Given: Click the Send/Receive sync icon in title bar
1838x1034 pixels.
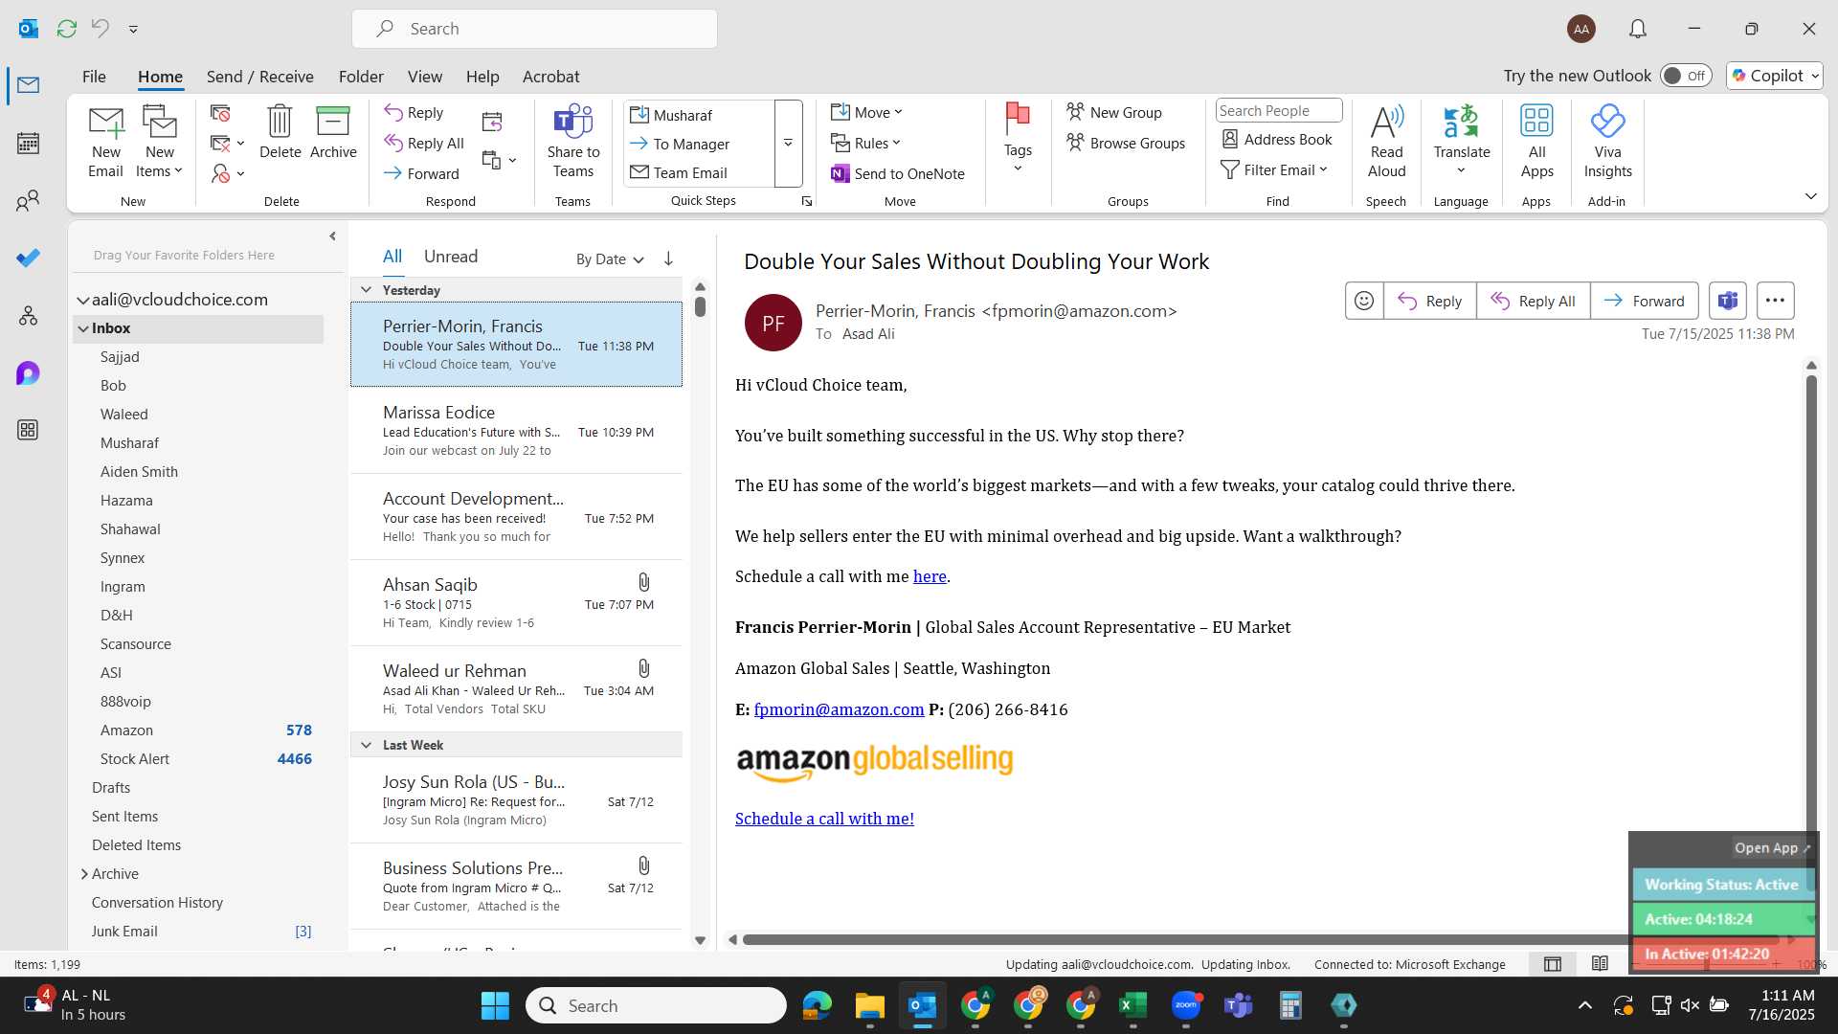Looking at the screenshot, I should 67,29.
